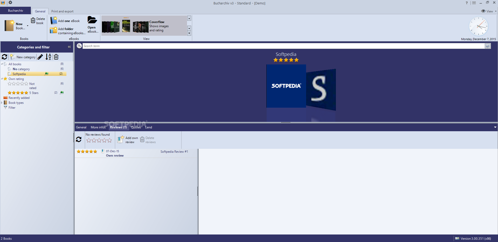Click Add own review
Screen dimensions: 498x242
pos(128,140)
